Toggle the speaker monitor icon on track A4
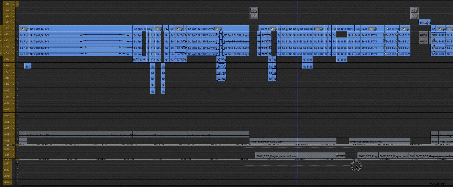 (1, 54)
